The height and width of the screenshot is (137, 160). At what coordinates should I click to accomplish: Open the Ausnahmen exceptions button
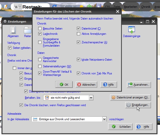[x=139, y=85]
